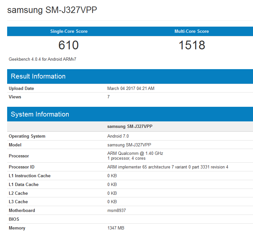The width and height of the screenshot is (253, 235).
Task: Click the Operating System label
Action: [27, 136]
